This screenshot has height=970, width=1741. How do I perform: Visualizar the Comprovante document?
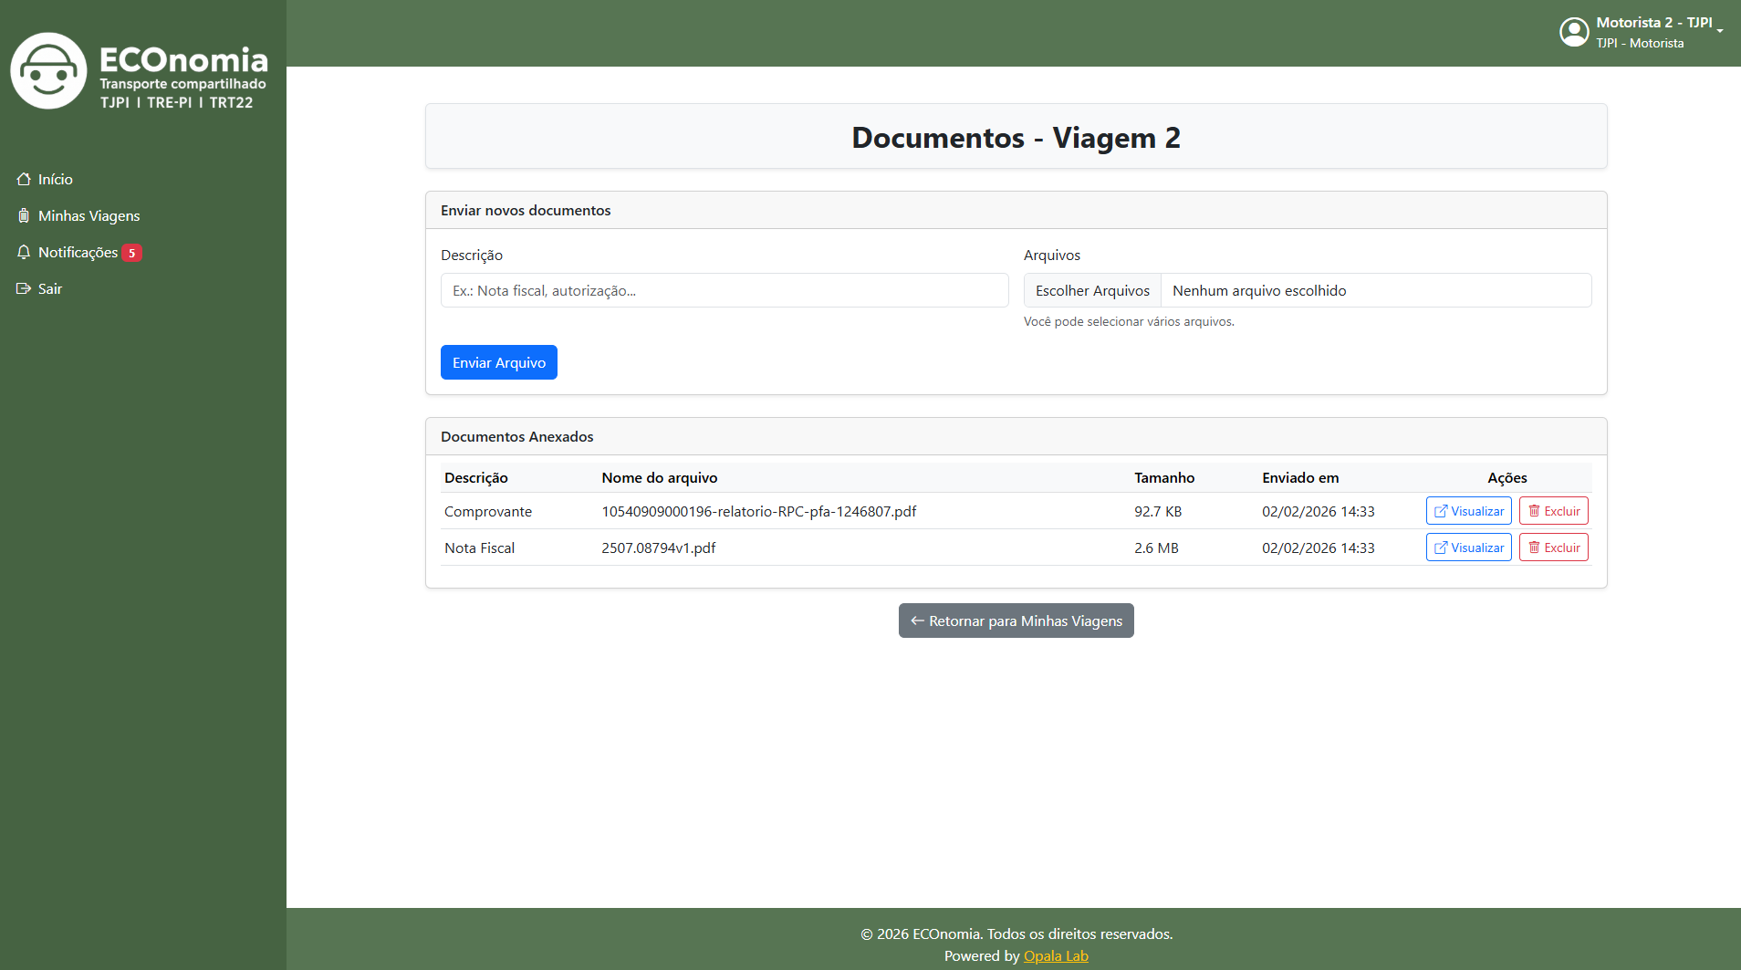pyautogui.click(x=1469, y=511)
